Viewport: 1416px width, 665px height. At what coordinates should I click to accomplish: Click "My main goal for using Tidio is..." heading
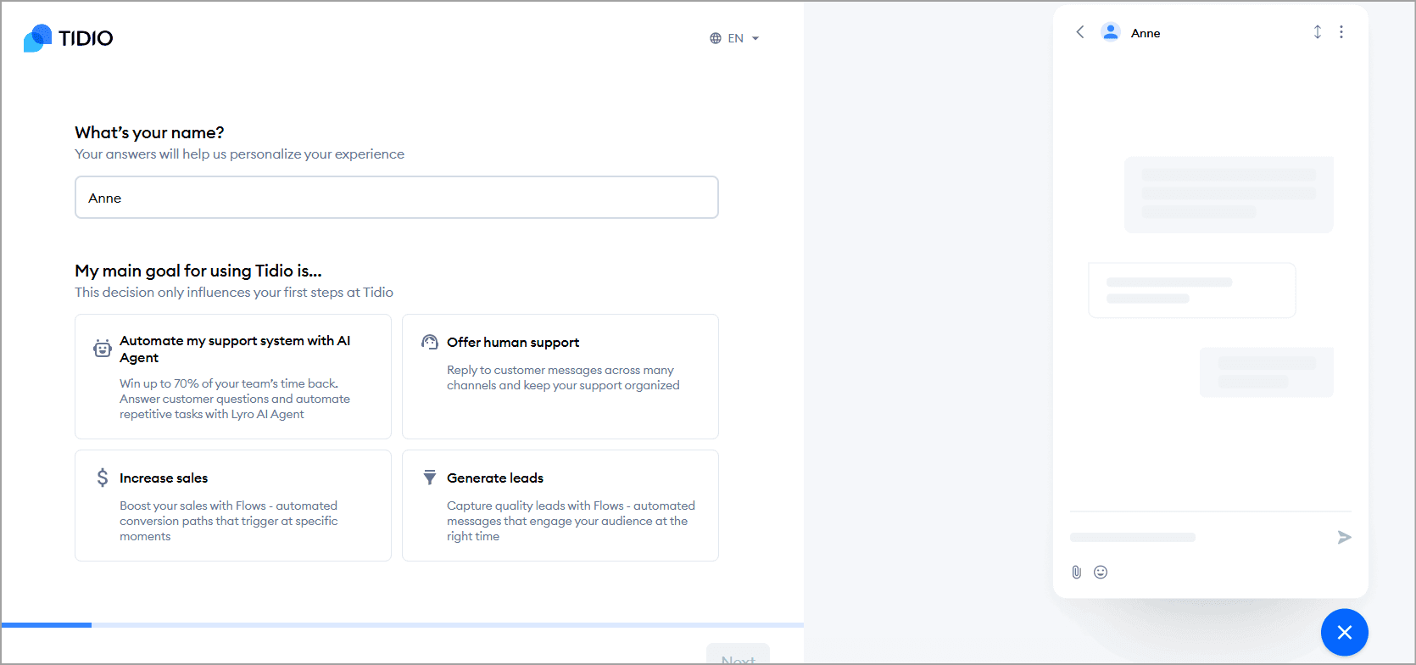pyautogui.click(x=198, y=271)
